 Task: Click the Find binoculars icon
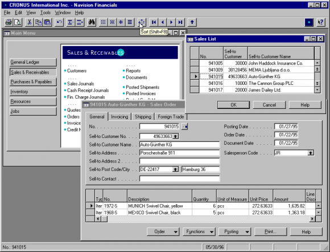92,22
